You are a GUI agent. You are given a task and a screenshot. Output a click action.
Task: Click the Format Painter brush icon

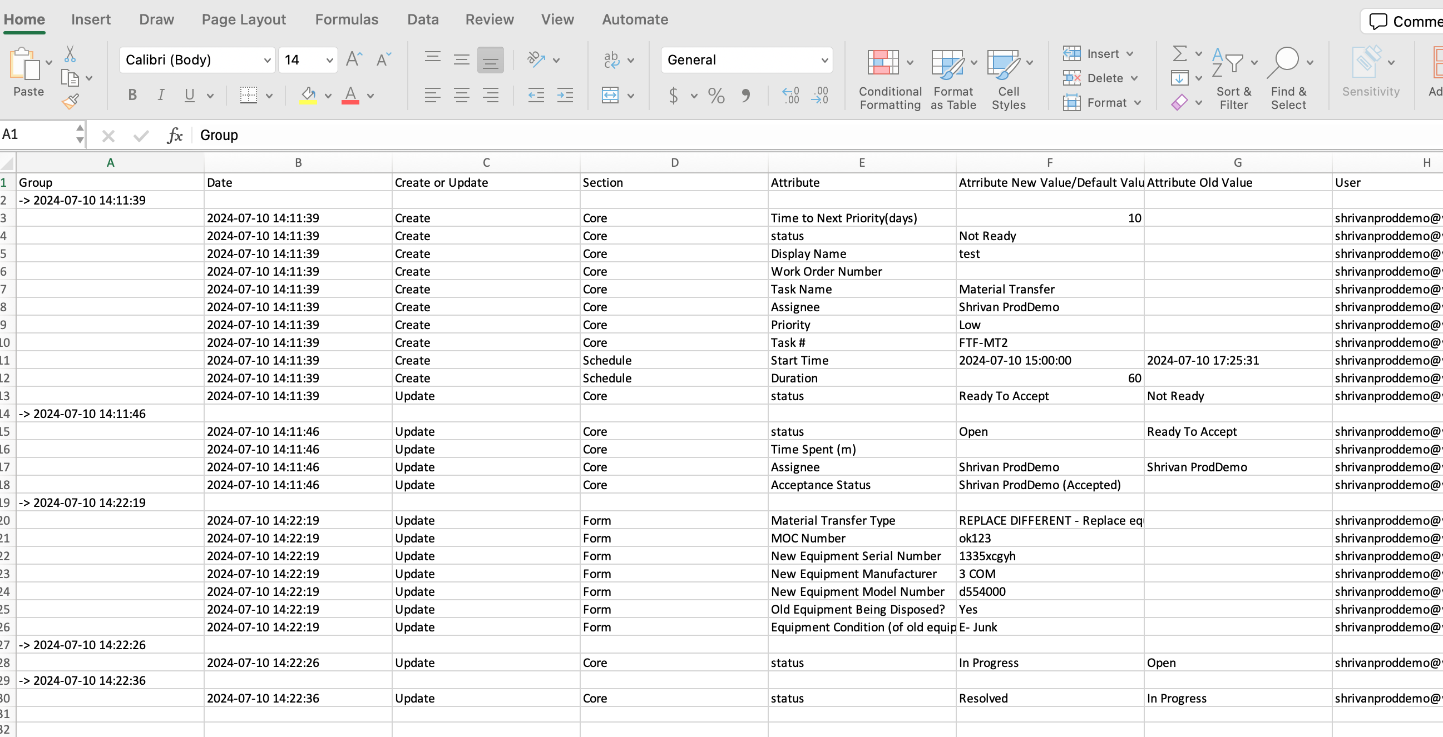[x=70, y=101]
